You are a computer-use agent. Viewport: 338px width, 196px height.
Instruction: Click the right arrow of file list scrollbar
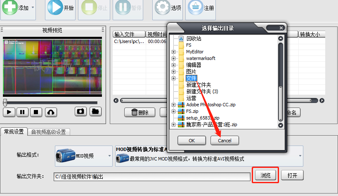(x=322, y=100)
